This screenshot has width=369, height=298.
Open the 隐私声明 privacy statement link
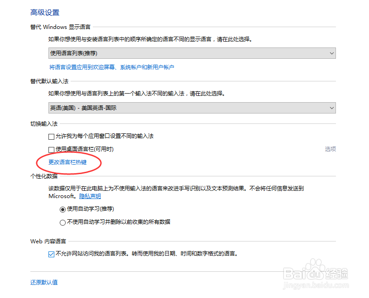point(90,196)
